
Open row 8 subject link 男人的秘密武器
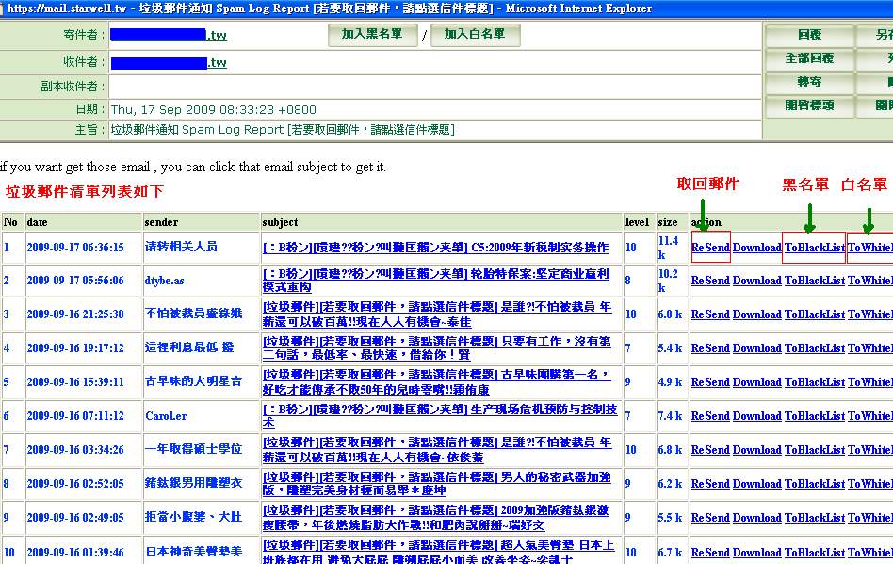(x=437, y=483)
